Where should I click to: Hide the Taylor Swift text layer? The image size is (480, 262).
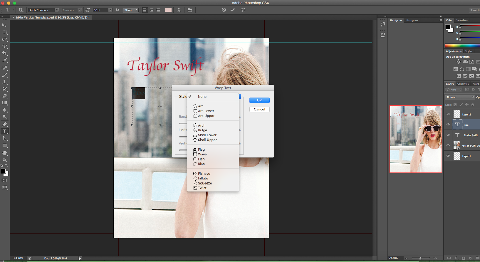[x=448, y=135]
